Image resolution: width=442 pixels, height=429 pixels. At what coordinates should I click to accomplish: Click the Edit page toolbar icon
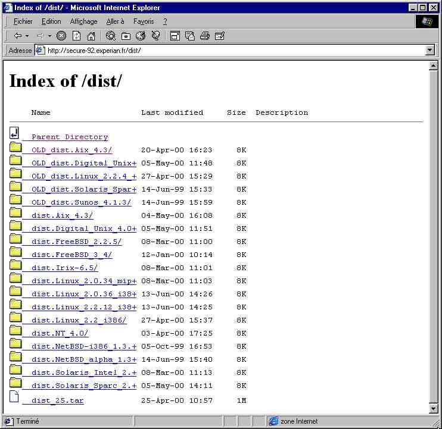(220, 36)
